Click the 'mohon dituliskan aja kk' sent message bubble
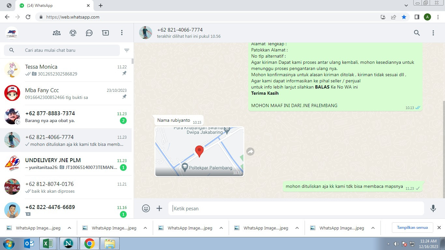Image resolution: width=445 pixels, height=250 pixels. click(x=353, y=187)
